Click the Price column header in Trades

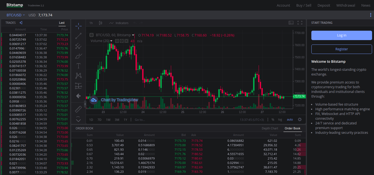coord(65,29)
